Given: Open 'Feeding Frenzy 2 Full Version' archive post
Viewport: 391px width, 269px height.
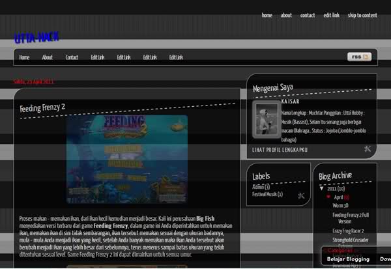Looking at the screenshot, I should click(351, 218).
